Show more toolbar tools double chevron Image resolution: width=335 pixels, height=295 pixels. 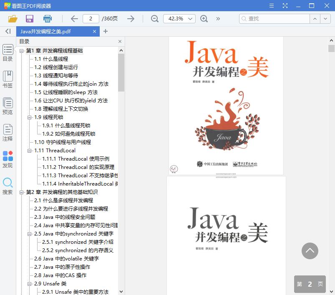218,19
